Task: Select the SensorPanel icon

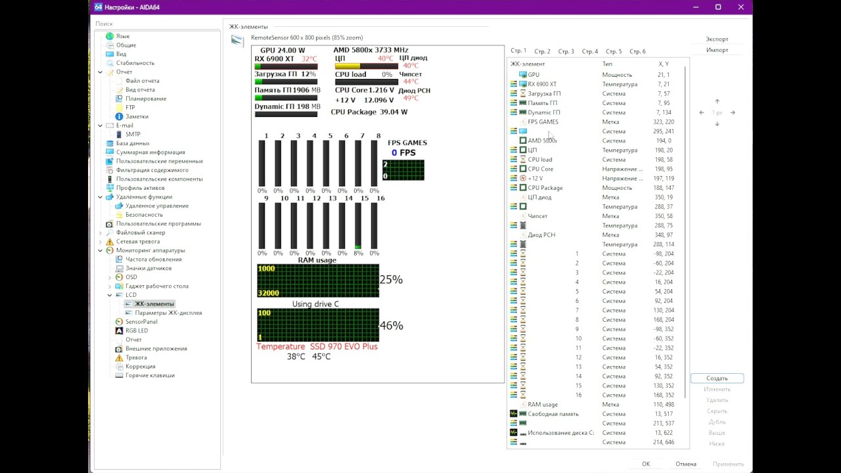Action: 119,322
